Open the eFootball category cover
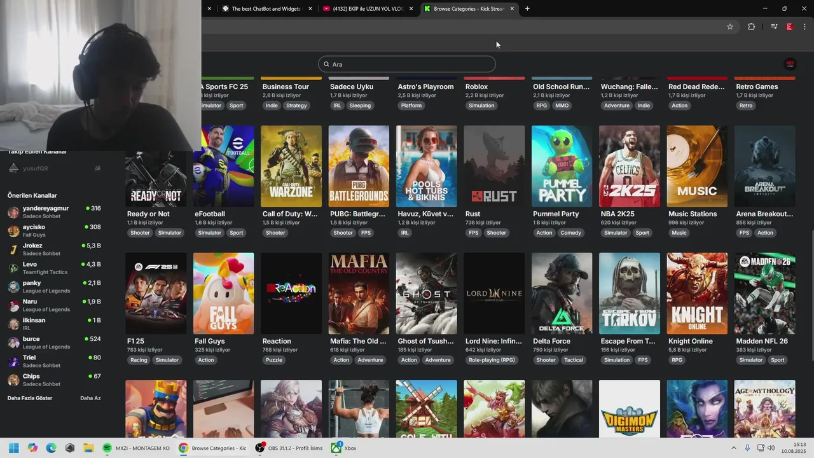 click(x=223, y=166)
